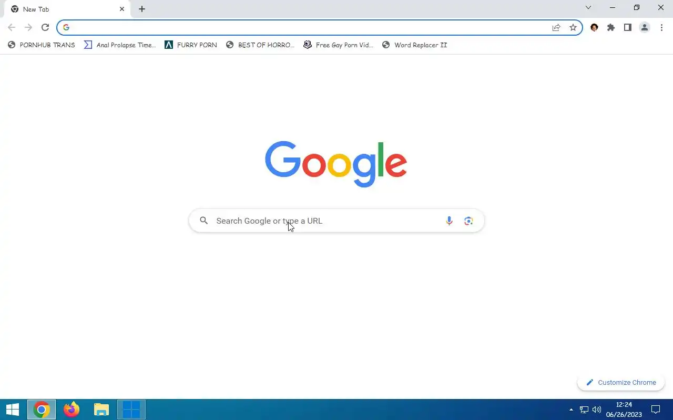Viewport: 673px width, 420px height.
Task: Open the avatar extension icon in the toolbar
Action: pos(594,27)
